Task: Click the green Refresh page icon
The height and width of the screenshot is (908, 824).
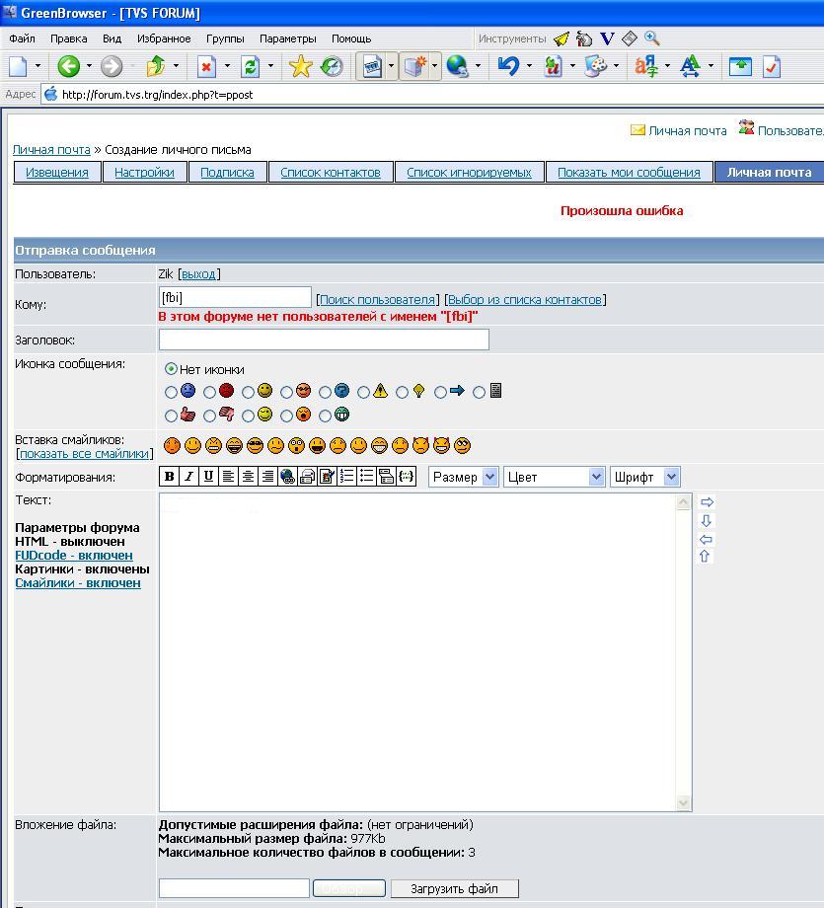Action: (x=250, y=66)
